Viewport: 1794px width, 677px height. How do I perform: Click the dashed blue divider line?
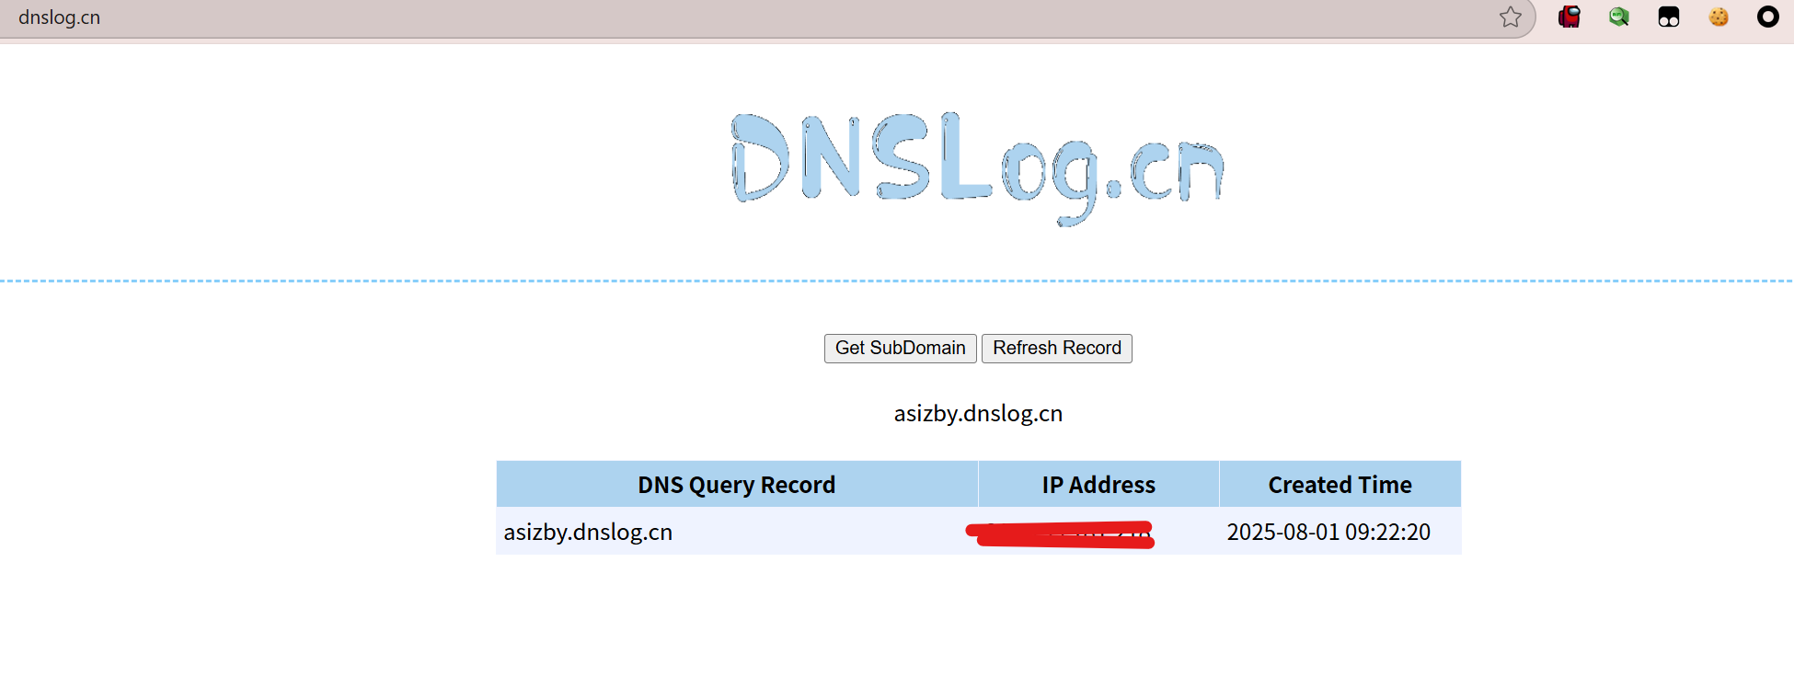552,281
